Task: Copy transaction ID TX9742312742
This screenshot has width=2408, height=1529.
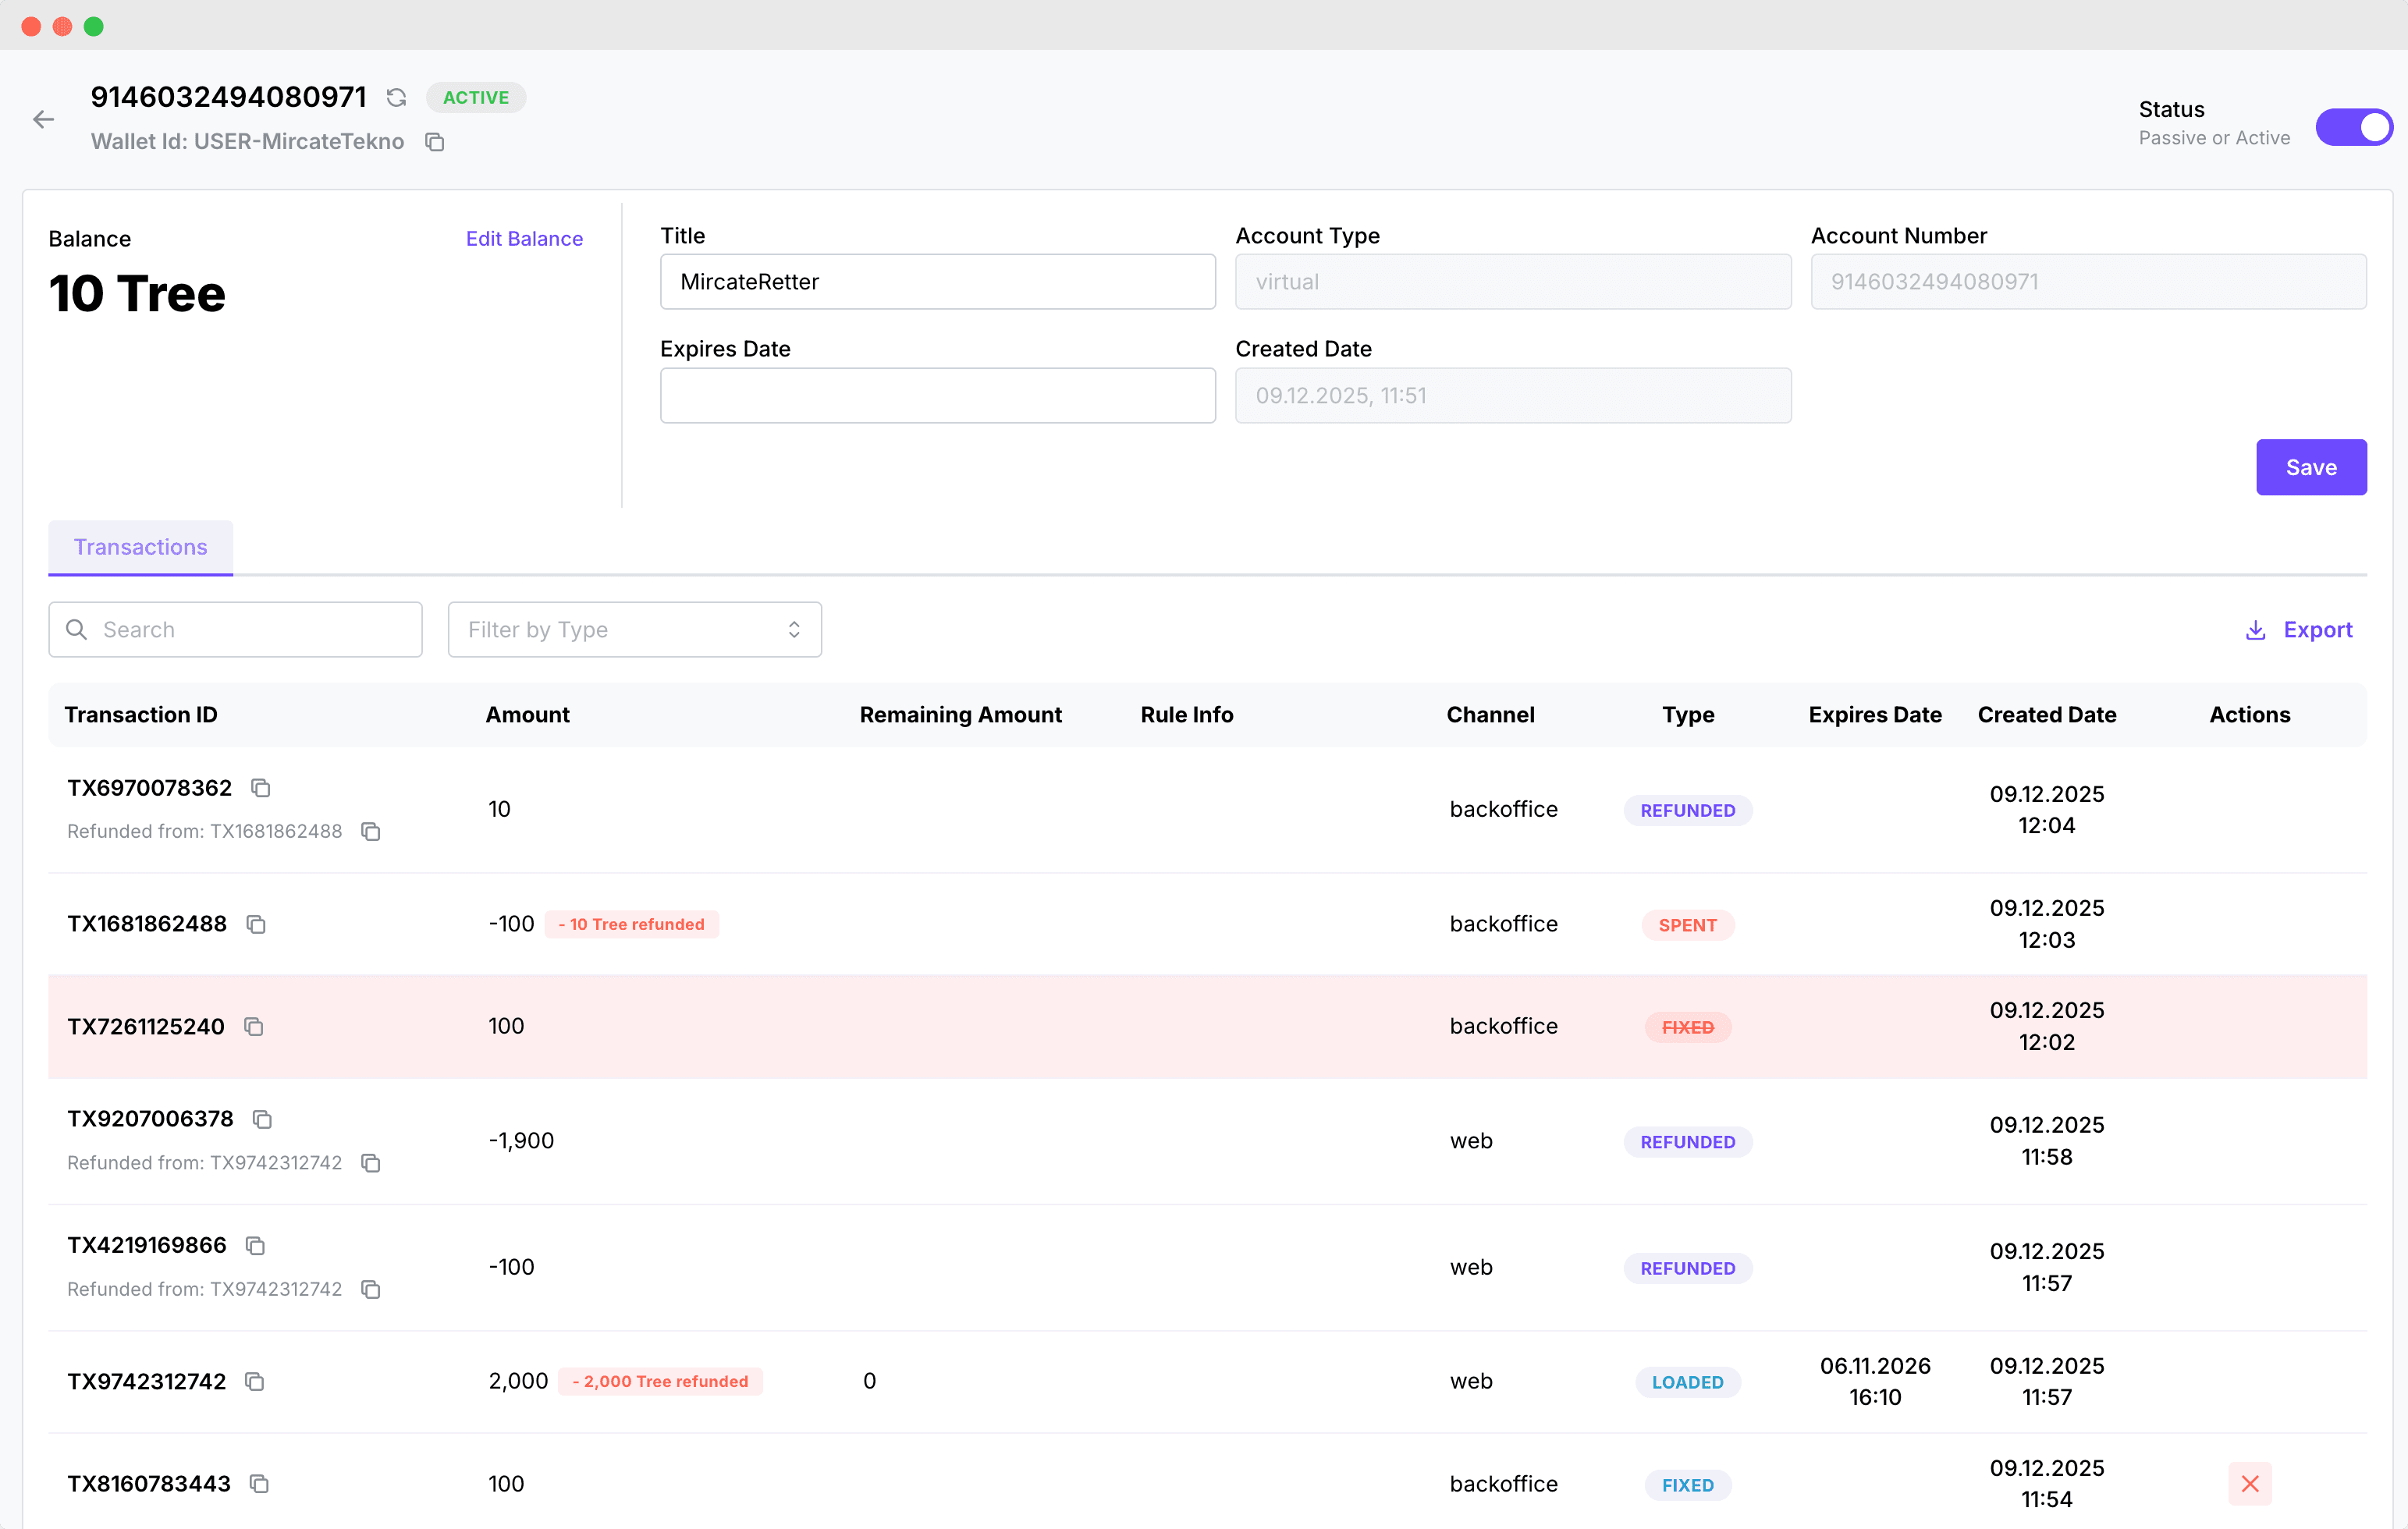Action: click(x=255, y=1381)
